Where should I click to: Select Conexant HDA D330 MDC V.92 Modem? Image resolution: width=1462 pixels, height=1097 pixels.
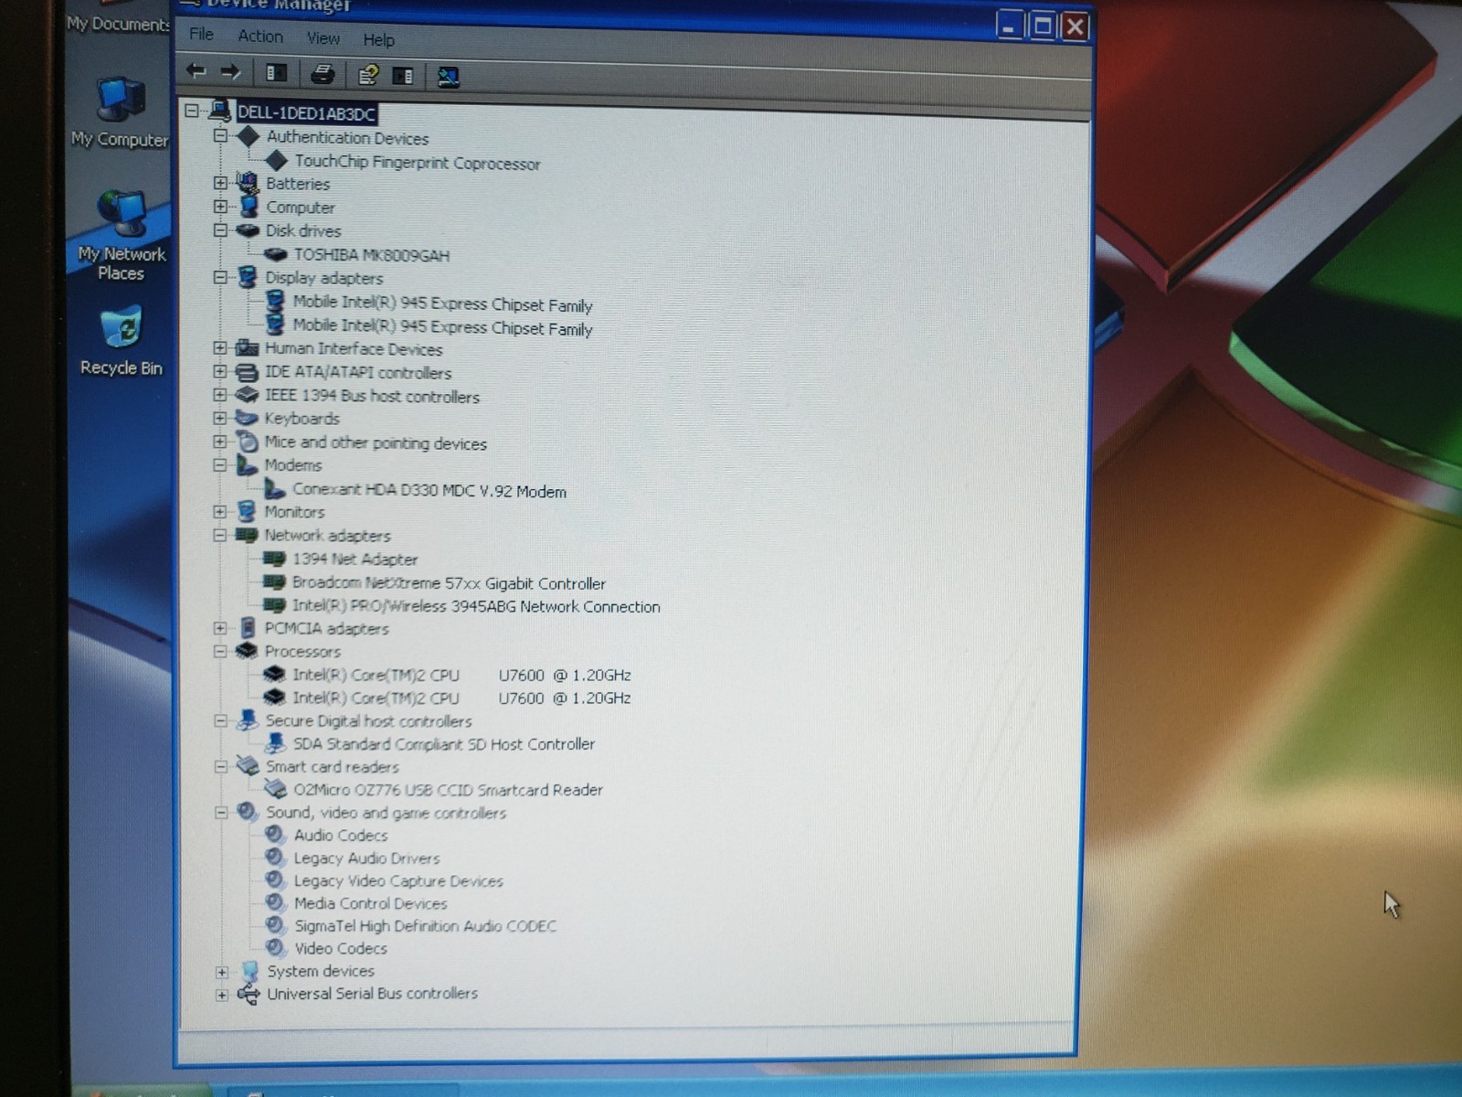[429, 491]
